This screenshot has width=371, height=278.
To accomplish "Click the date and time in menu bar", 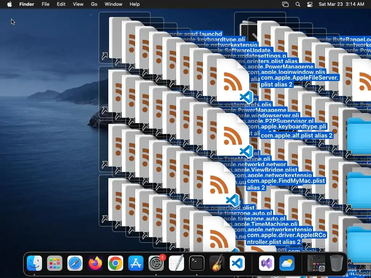I will tap(341, 4).
